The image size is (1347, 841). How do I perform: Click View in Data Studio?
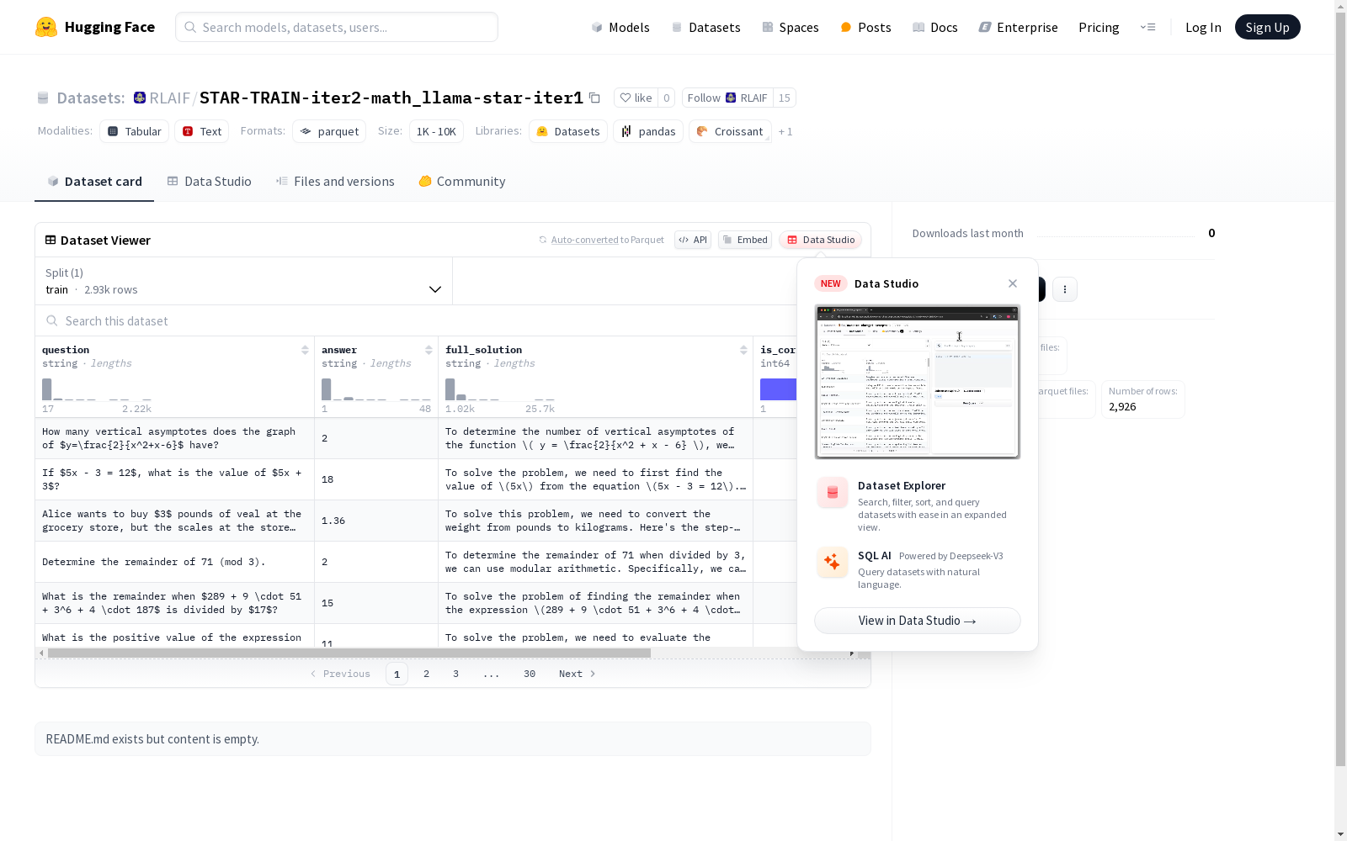[918, 621]
